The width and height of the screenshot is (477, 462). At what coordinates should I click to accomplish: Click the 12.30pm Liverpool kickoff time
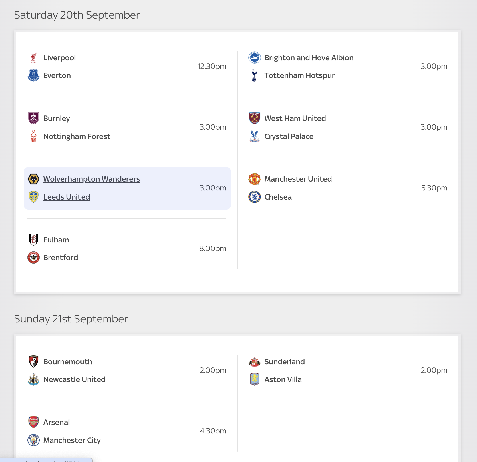[212, 66]
